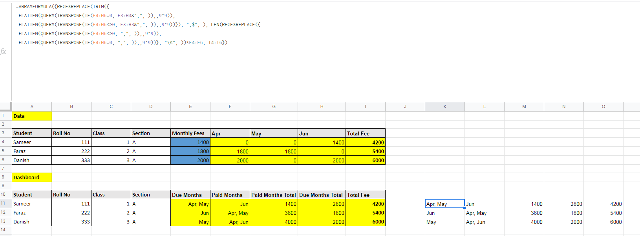The width and height of the screenshot is (640, 236).
Task: Select Sameer in the Data table row 4
Action: click(32, 142)
